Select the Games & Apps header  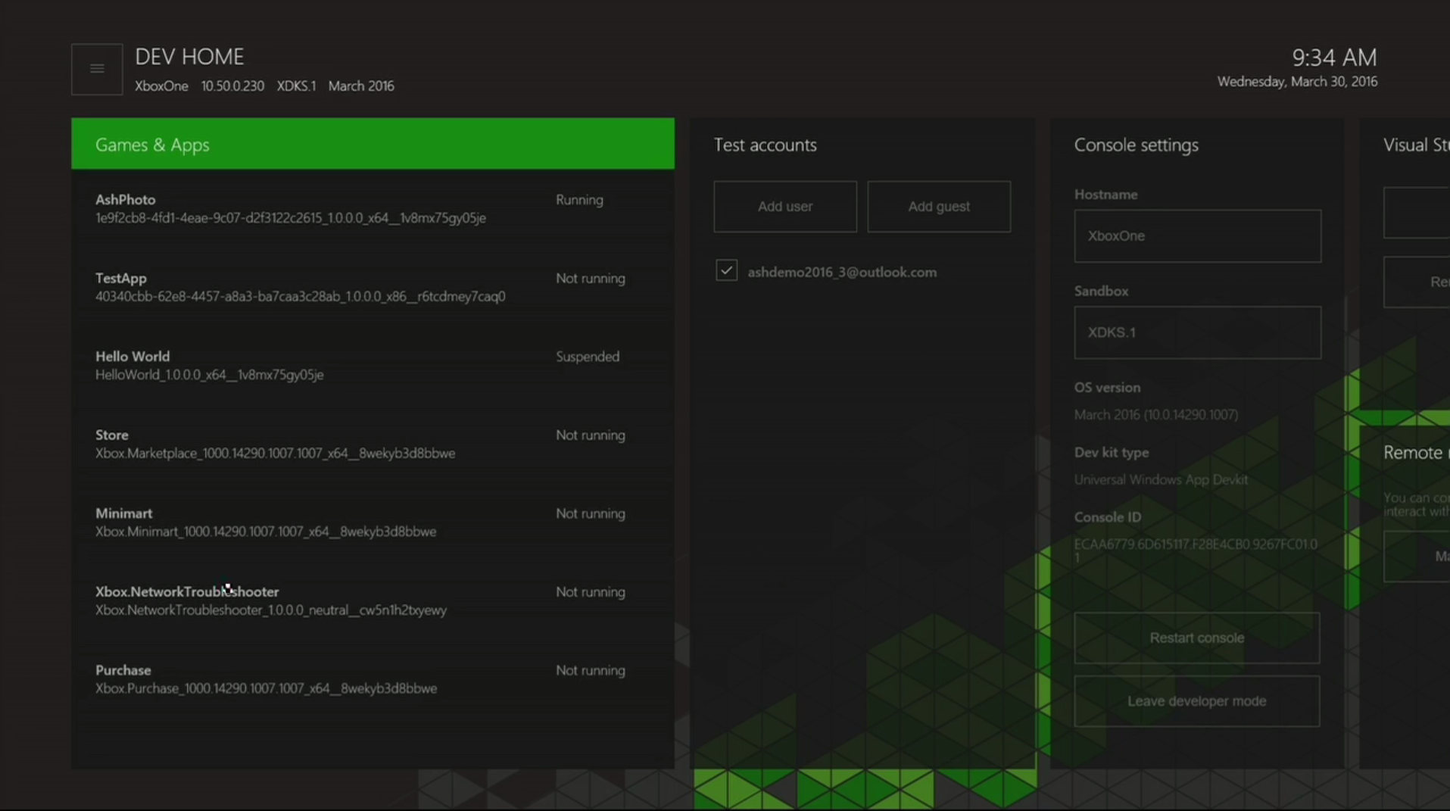click(373, 144)
